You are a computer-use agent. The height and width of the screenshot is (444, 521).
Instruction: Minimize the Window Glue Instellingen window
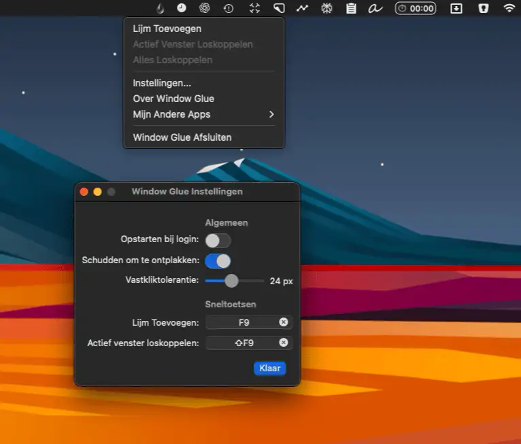97,192
